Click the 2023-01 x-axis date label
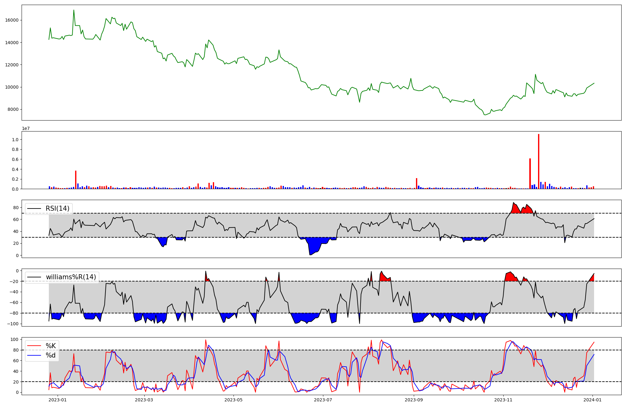The width and height of the screenshot is (626, 407). click(x=58, y=400)
